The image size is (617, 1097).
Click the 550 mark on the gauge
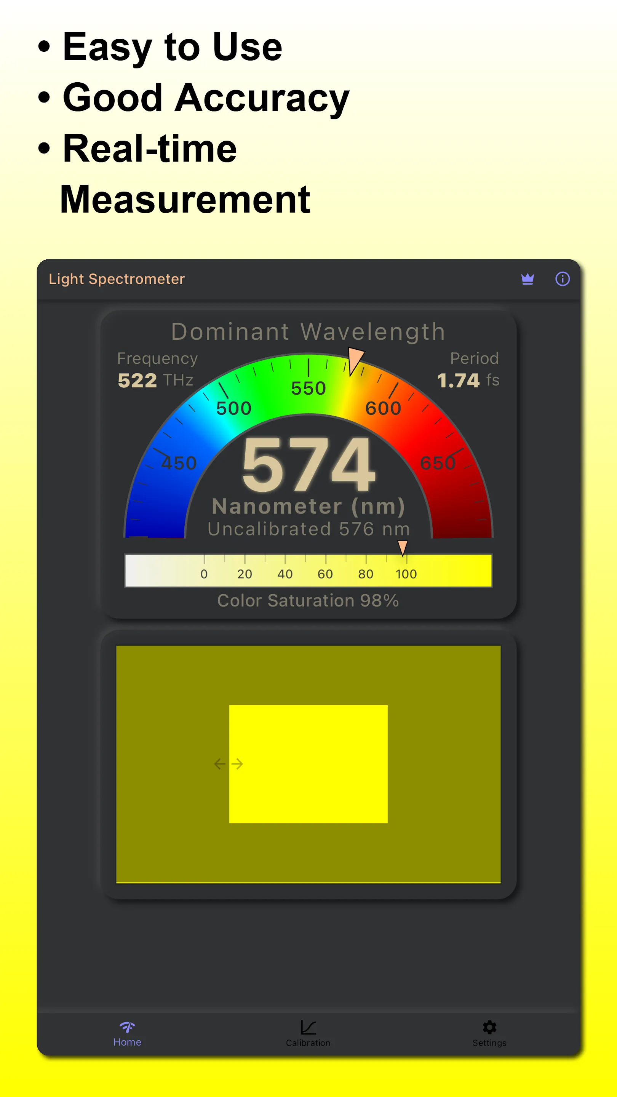pyautogui.click(x=308, y=389)
